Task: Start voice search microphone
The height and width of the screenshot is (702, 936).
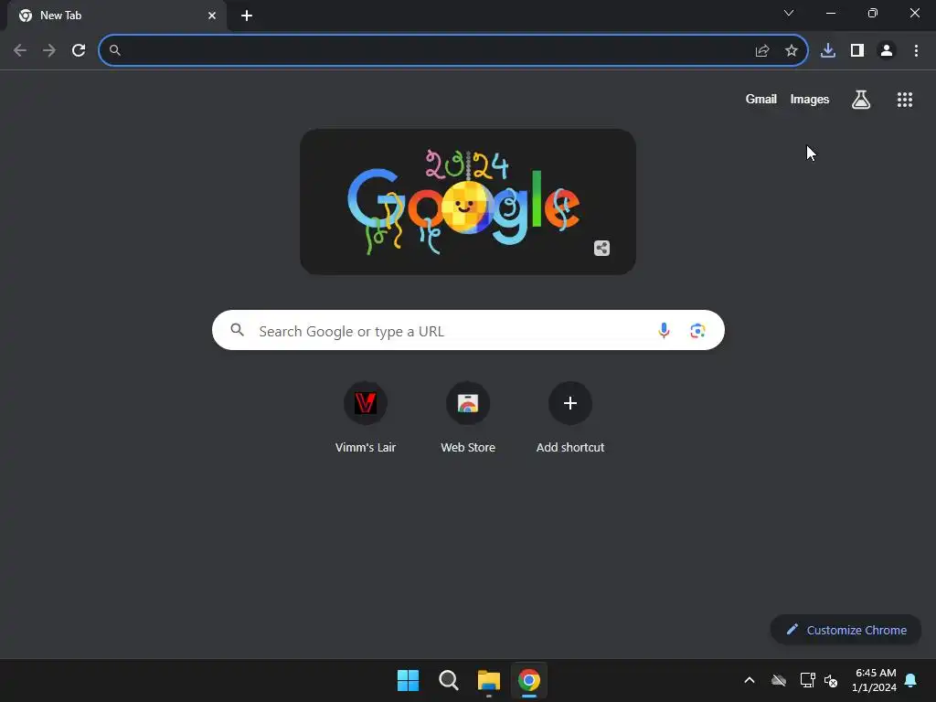Action: 664,330
